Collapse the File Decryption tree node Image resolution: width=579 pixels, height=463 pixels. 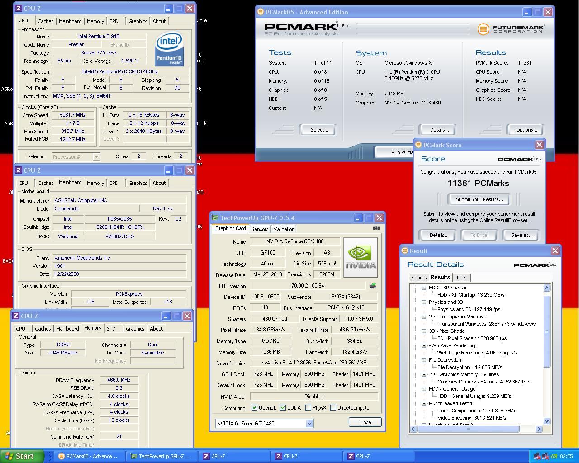click(424, 360)
